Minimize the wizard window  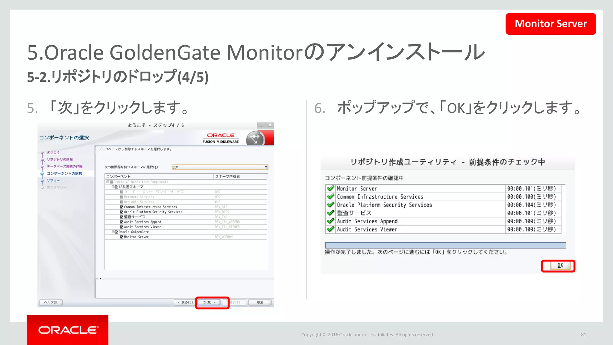point(261,125)
